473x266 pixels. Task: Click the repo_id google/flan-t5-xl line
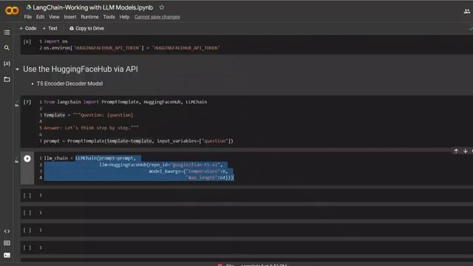click(x=161, y=165)
